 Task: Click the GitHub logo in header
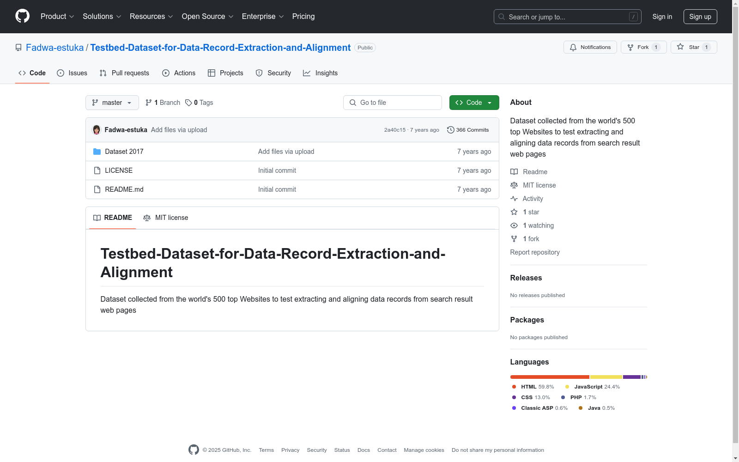click(x=22, y=16)
